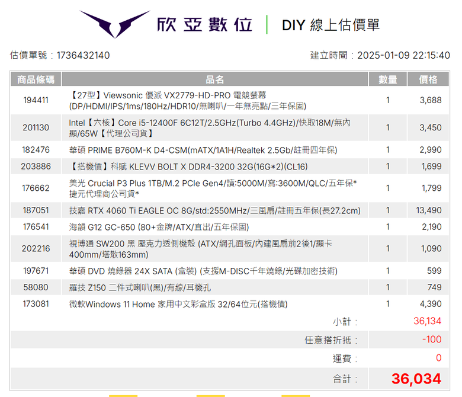Click the grand total 36,034
The image size is (462, 397).
[x=416, y=379]
